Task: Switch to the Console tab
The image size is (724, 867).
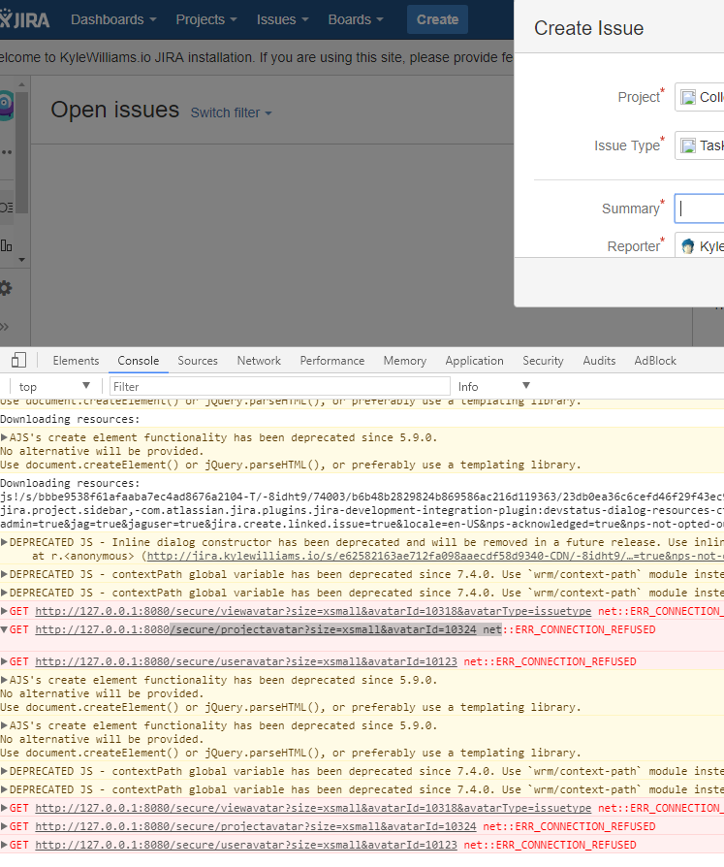Action: coord(139,361)
